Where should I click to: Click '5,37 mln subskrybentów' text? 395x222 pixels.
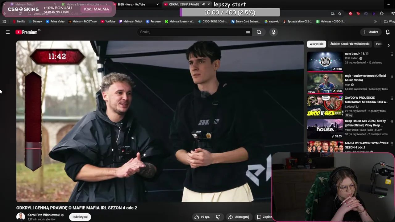point(41,220)
